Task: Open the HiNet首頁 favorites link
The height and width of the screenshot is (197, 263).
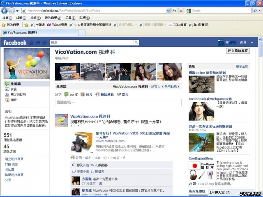Action: [x=178, y=25]
